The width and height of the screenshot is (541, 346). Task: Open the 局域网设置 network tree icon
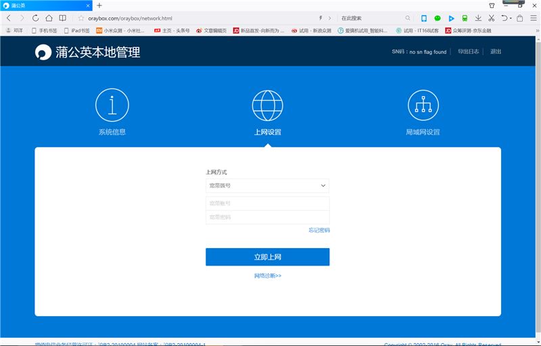tap(423, 105)
